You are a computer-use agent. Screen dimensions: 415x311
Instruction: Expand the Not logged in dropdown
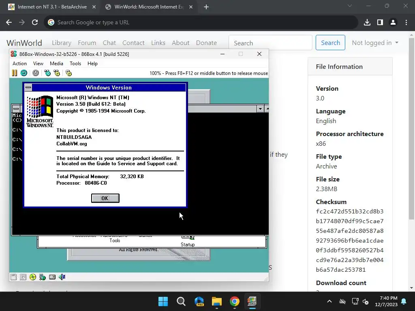pos(375,43)
